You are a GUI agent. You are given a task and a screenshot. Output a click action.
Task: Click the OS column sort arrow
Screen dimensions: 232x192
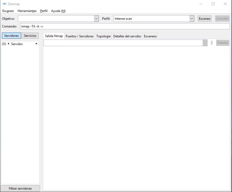click(x=8, y=44)
